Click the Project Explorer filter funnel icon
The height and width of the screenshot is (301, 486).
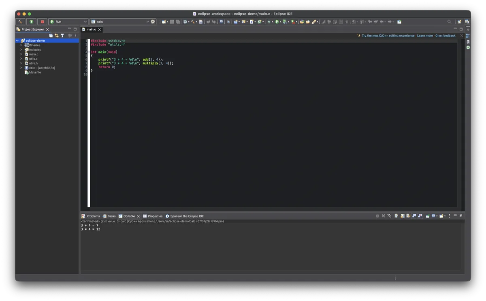(x=62, y=36)
